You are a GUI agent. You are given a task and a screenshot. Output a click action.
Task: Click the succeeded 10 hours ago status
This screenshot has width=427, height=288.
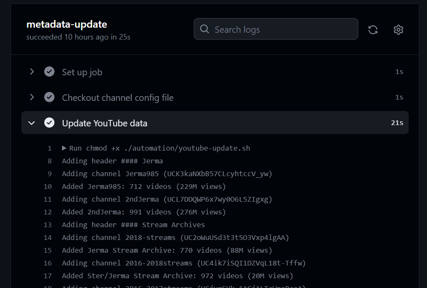click(78, 37)
